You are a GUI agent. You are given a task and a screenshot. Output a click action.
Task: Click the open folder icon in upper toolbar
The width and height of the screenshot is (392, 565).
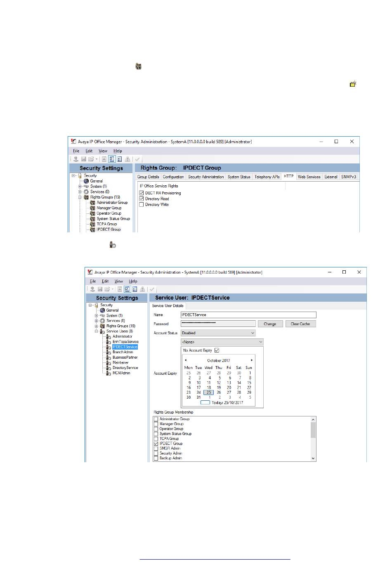tap(90, 159)
